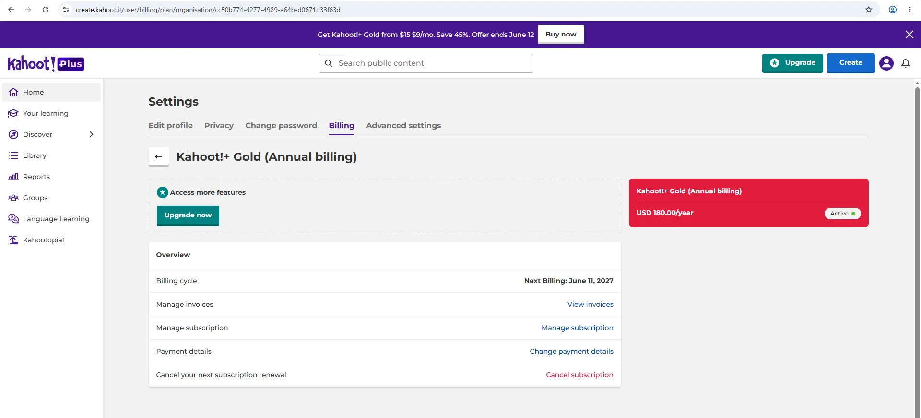
Task: Open the notifications bell
Action: tap(906, 63)
